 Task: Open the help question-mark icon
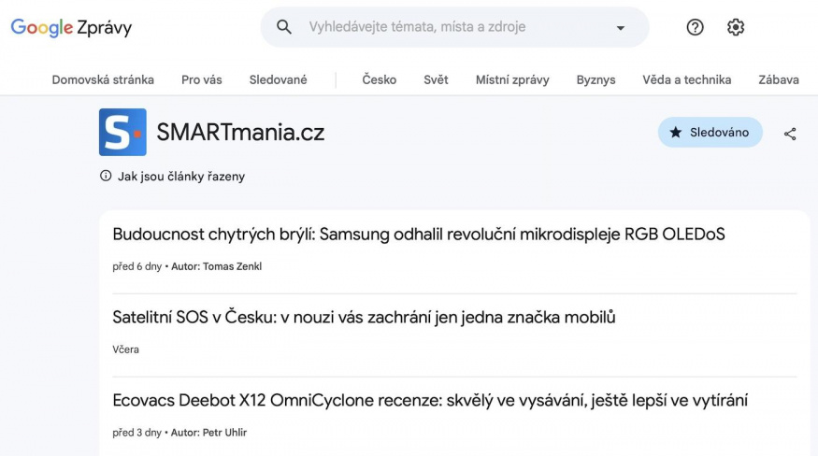click(x=695, y=27)
